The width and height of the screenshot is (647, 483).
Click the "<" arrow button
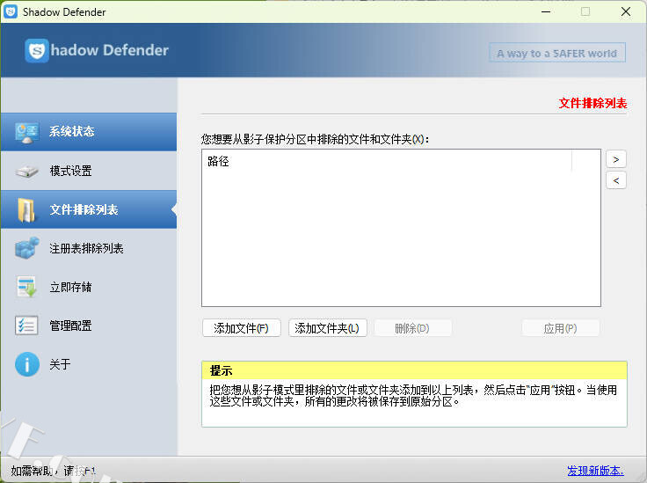click(x=616, y=180)
